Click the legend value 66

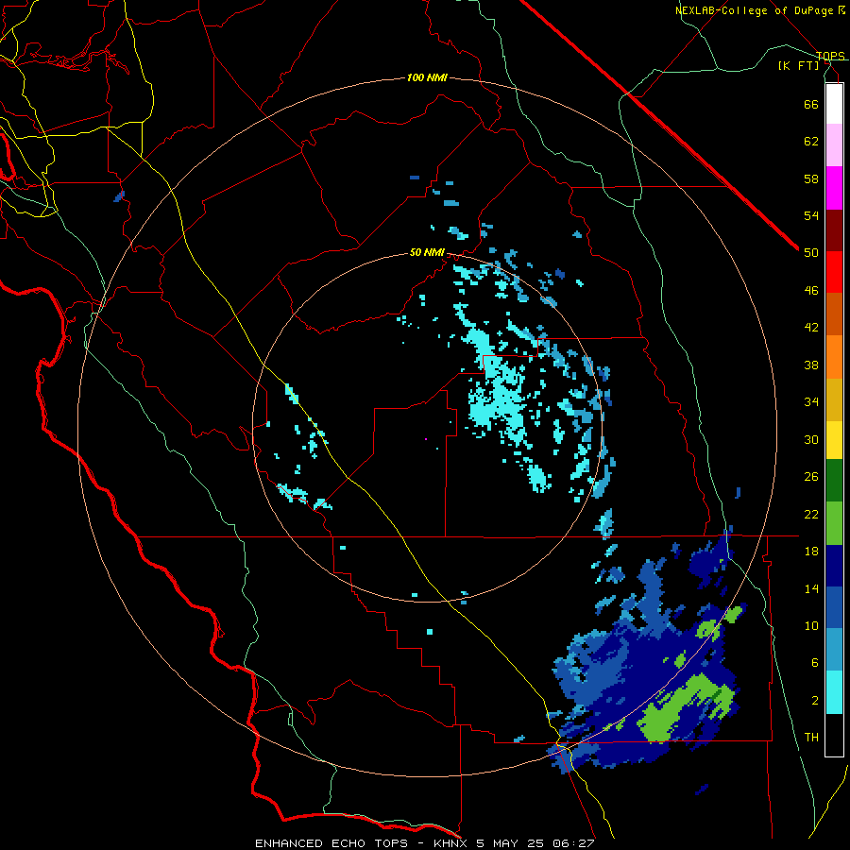pyautogui.click(x=811, y=104)
